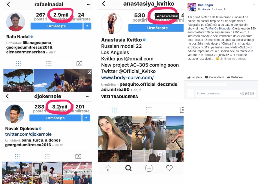Expand dropdown next to Djokovic's Urmărește button
The image size is (258, 184).
click(x=86, y=118)
